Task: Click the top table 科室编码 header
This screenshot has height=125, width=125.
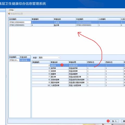Action: (x=87, y=19)
